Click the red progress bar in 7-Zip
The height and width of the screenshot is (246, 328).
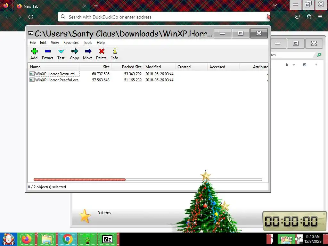coord(79,179)
